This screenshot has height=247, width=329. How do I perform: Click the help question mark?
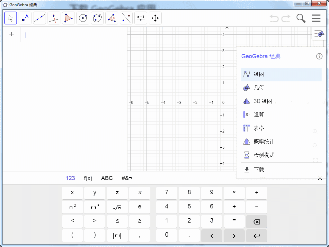click(x=319, y=56)
